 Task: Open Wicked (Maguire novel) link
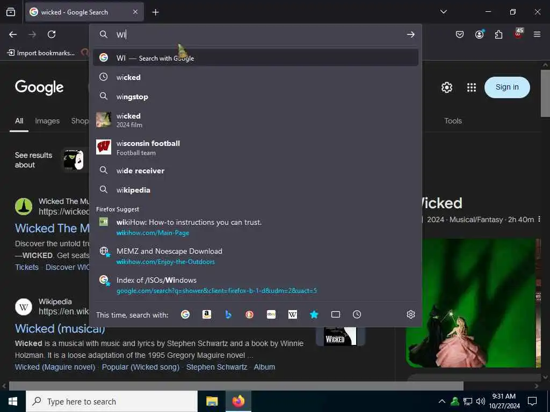point(55,367)
